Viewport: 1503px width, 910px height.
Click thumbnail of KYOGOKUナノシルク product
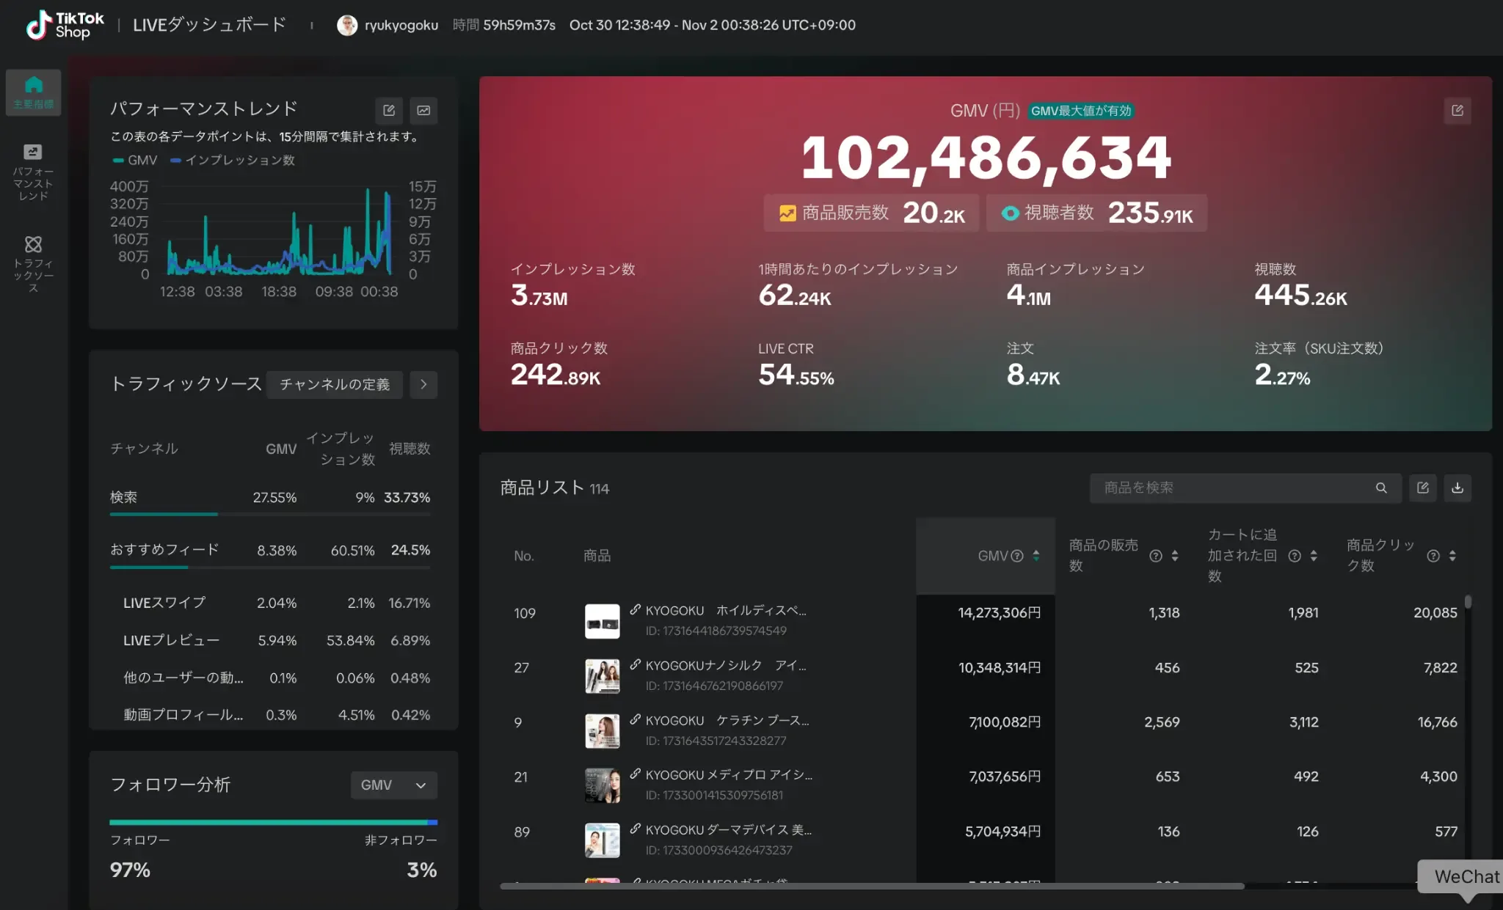click(602, 676)
